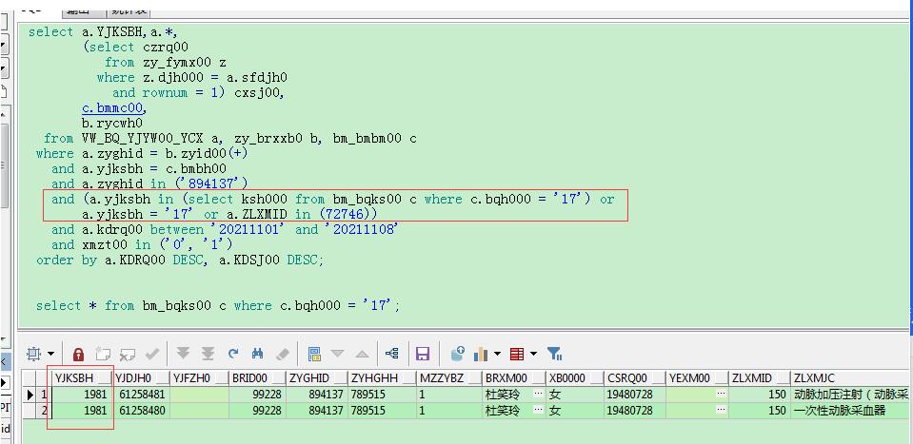Click the purple save floppy disk icon
Viewport: 913px width, 444px height.
(423, 354)
